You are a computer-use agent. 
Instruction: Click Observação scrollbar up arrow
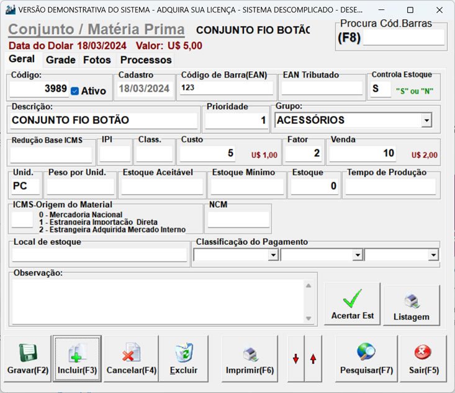309,286
